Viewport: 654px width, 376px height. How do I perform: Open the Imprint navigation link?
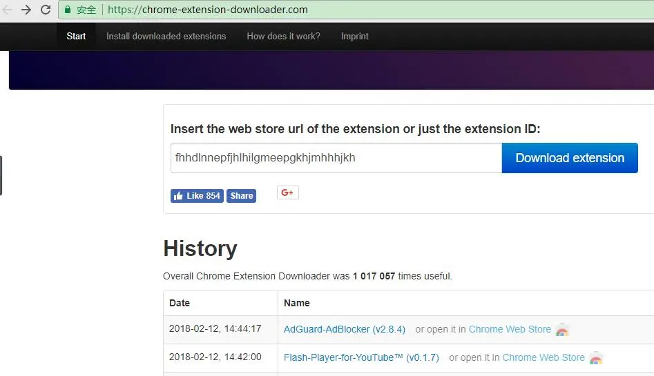click(354, 37)
